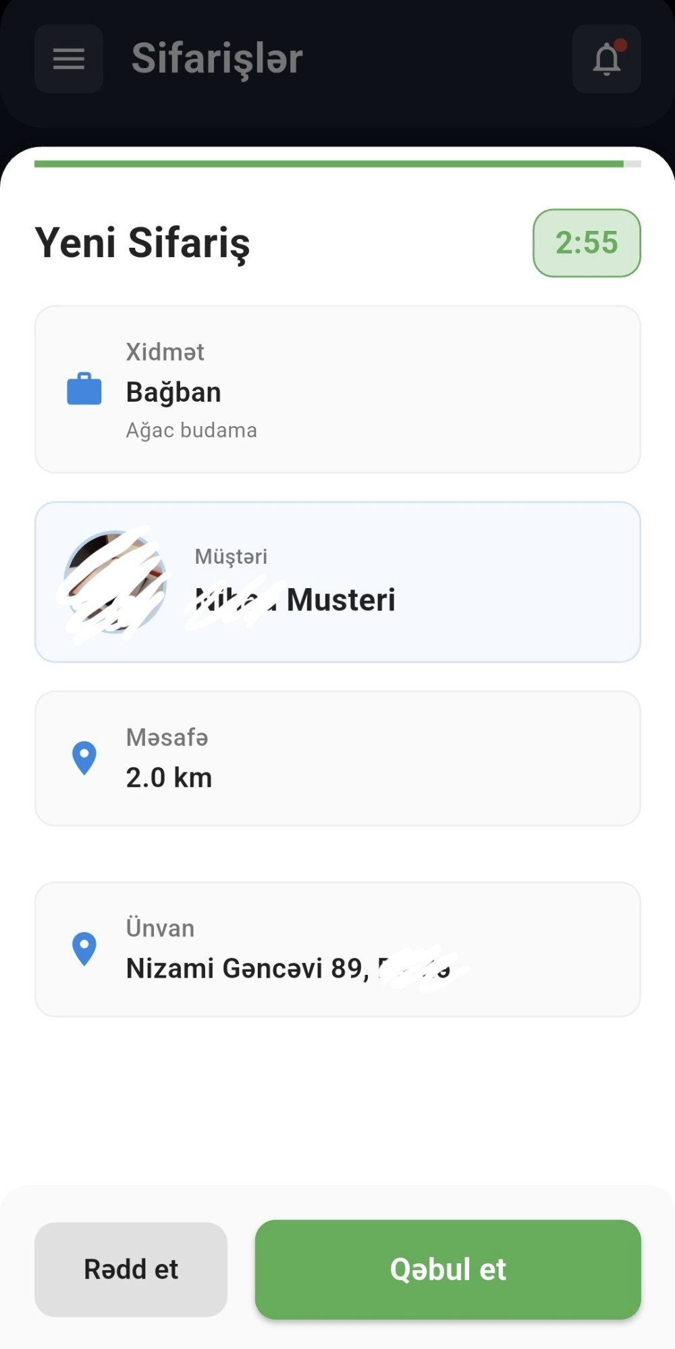Open notifications bell

coord(606,59)
